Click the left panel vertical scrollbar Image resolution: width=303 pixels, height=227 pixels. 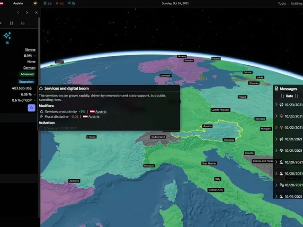point(39,89)
